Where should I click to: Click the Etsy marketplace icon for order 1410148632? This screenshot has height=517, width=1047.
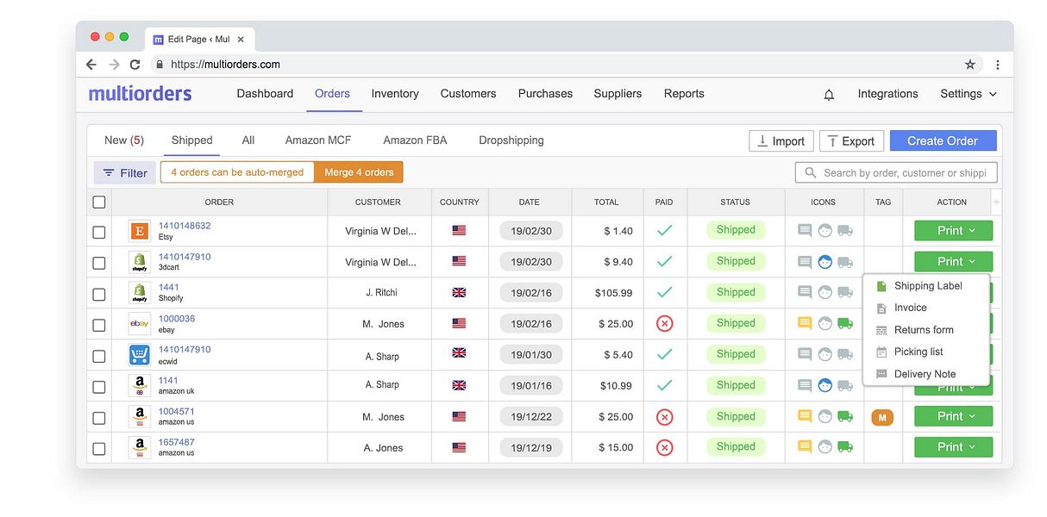(x=139, y=230)
